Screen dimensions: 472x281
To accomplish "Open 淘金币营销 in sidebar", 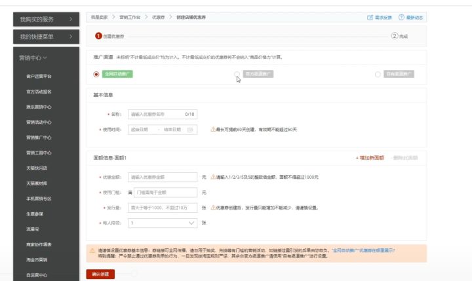I will (x=37, y=260).
